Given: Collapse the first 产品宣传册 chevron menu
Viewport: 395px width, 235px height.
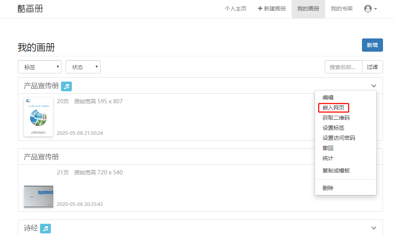Looking at the screenshot, I should 374,86.
